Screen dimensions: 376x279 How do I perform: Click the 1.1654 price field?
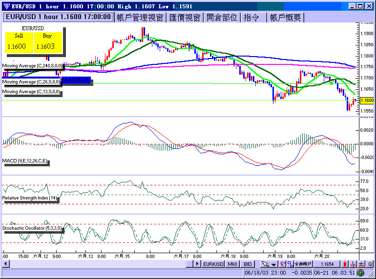point(327,264)
